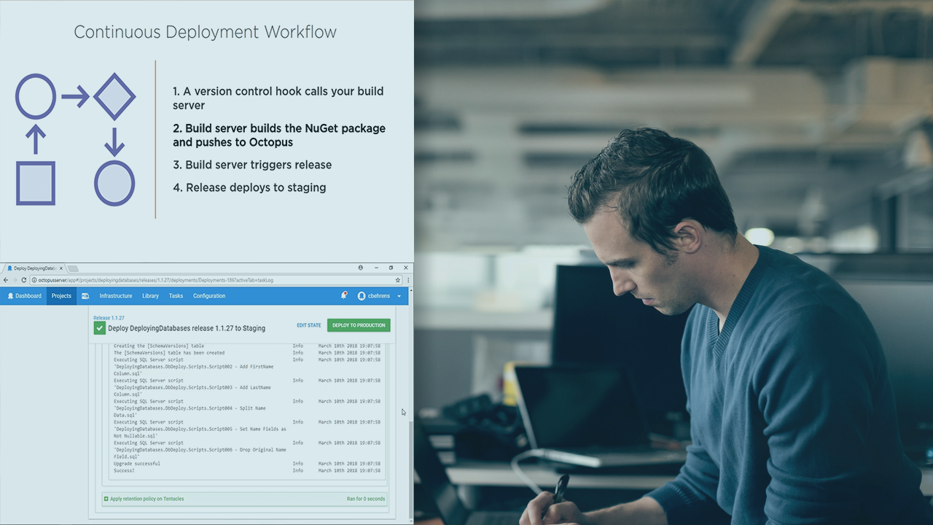This screenshot has width=933, height=525.
Task: Switch to the Projects menu
Action: click(61, 296)
